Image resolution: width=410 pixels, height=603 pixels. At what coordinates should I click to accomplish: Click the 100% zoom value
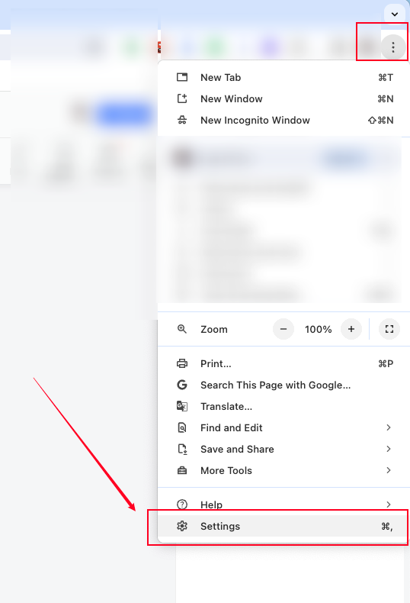click(319, 330)
